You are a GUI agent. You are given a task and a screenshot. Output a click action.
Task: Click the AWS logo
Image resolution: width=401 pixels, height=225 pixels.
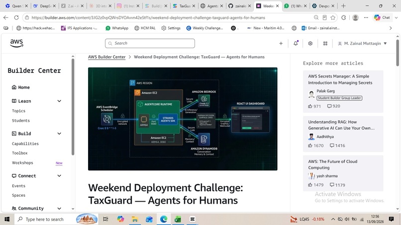16,43
